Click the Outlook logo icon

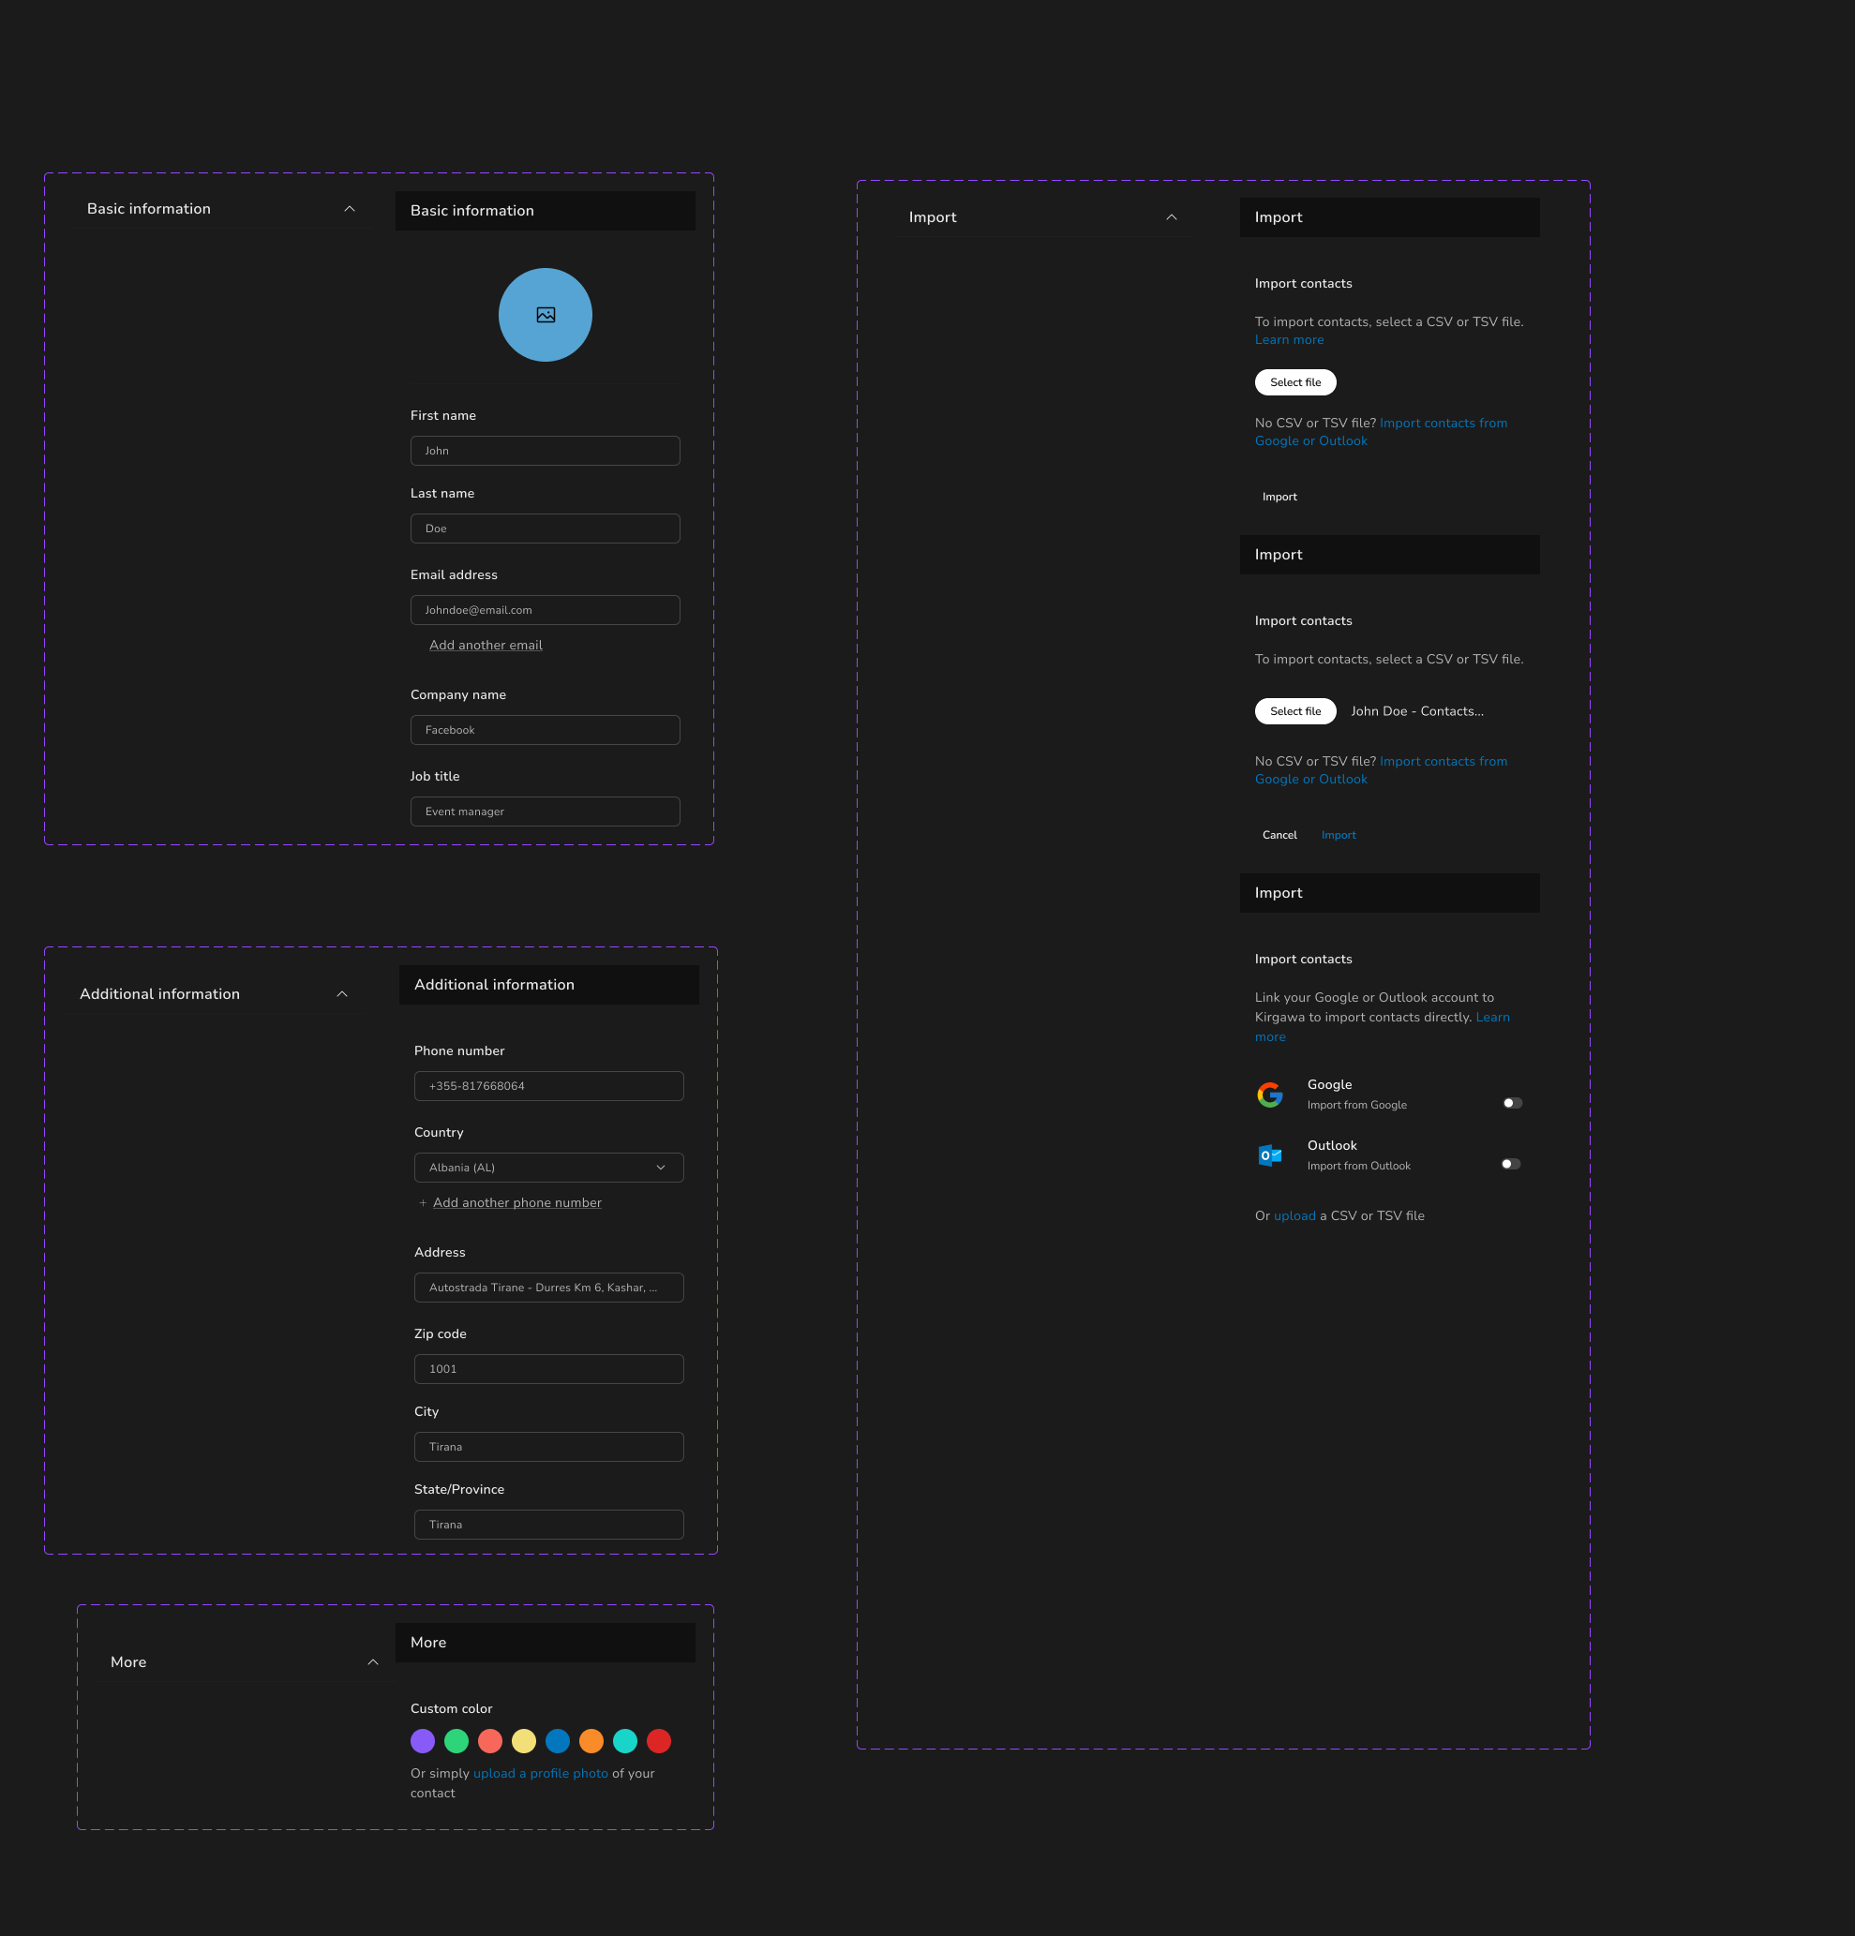[1270, 1155]
